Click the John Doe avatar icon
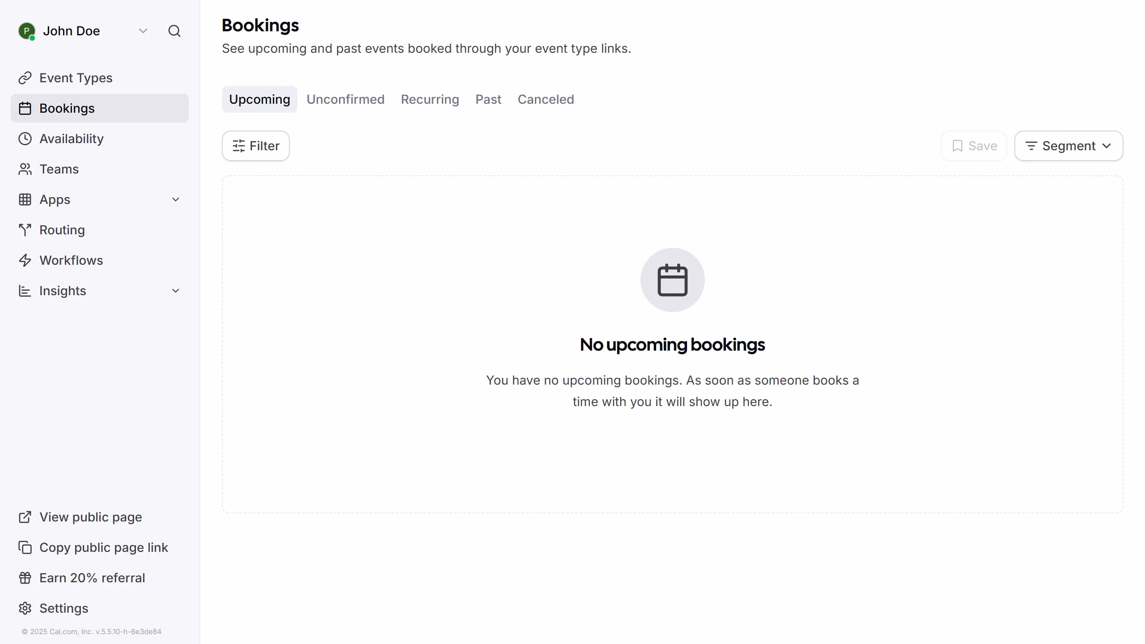1145x644 pixels. pos(26,31)
